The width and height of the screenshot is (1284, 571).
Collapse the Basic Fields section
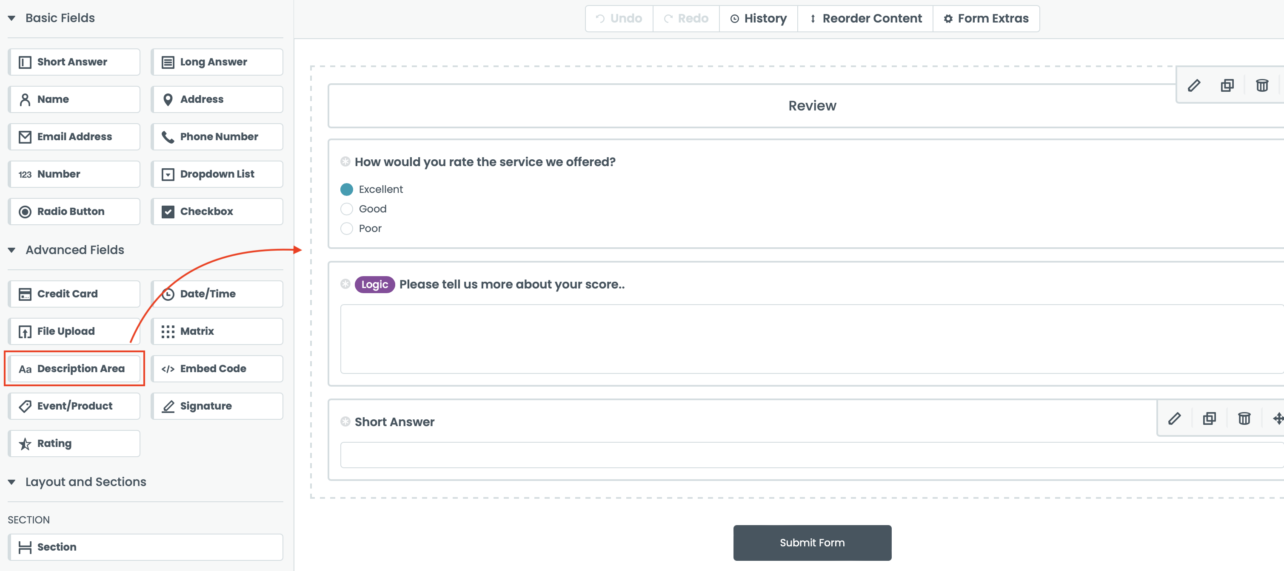click(x=11, y=18)
